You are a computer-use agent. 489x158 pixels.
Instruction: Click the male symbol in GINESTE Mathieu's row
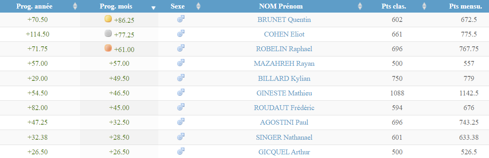point(181,93)
